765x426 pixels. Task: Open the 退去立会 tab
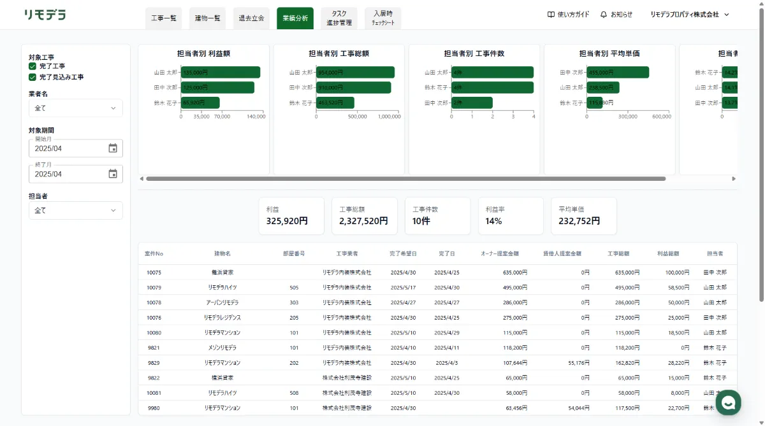click(x=251, y=18)
